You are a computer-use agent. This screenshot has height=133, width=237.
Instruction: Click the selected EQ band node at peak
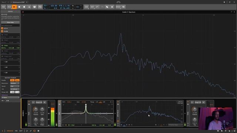[86, 107]
